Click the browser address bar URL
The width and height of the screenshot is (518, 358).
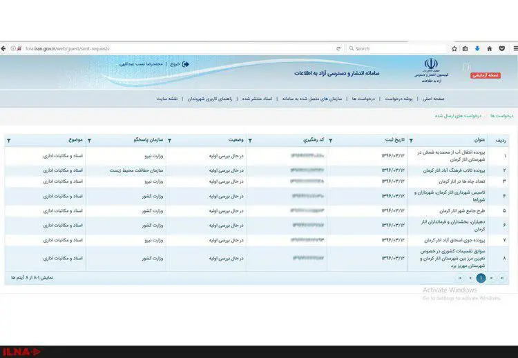(68, 48)
